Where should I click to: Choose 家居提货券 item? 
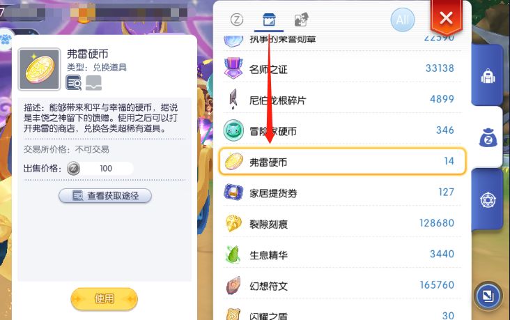click(x=342, y=192)
